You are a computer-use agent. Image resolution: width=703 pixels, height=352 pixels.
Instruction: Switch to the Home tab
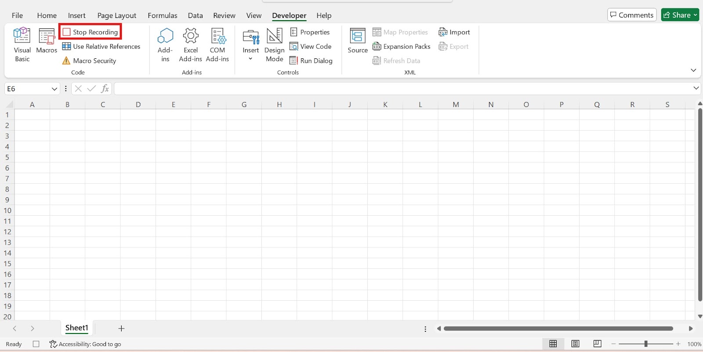coord(47,15)
